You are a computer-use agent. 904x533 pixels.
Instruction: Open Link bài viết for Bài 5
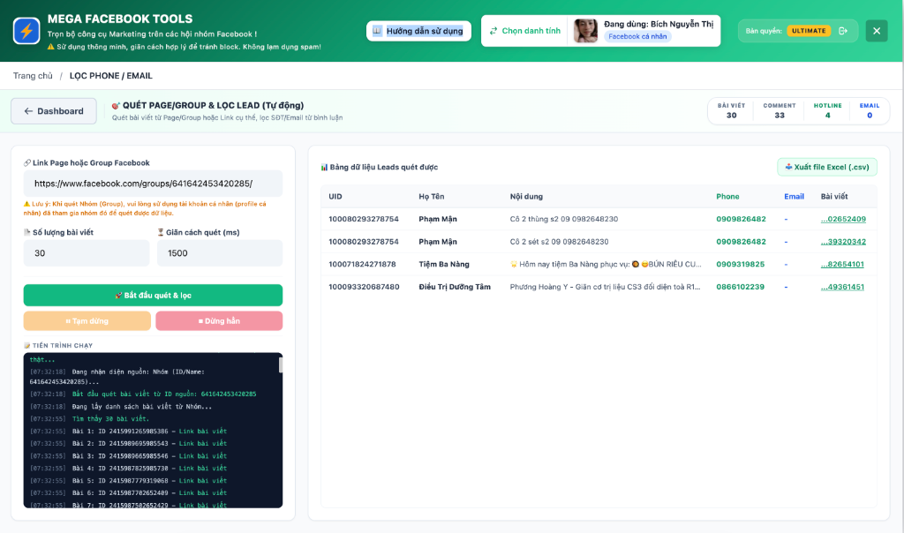point(203,481)
